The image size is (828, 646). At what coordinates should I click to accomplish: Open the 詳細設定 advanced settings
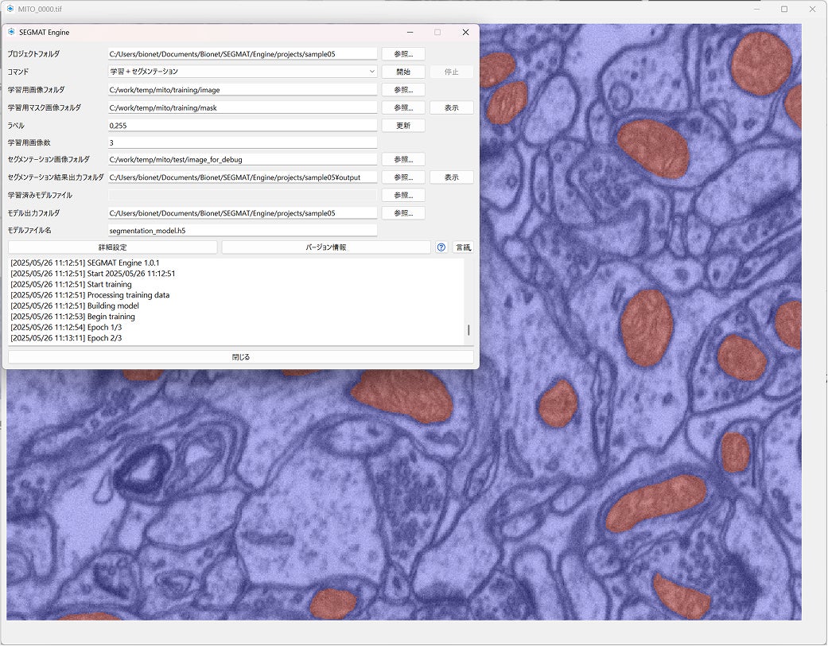tap(112, 247)
